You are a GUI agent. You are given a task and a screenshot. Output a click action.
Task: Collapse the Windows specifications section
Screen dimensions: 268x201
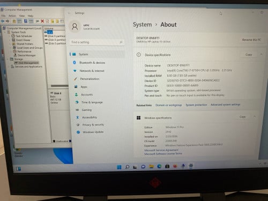pyautogui.click(x=255, y=117)
